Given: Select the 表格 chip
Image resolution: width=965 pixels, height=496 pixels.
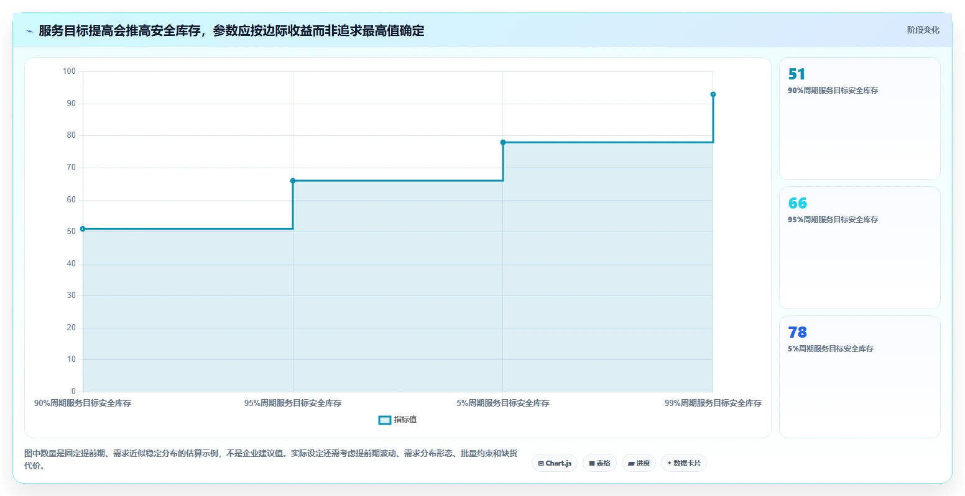Looking at the screenshot, I should click(599, 463).
